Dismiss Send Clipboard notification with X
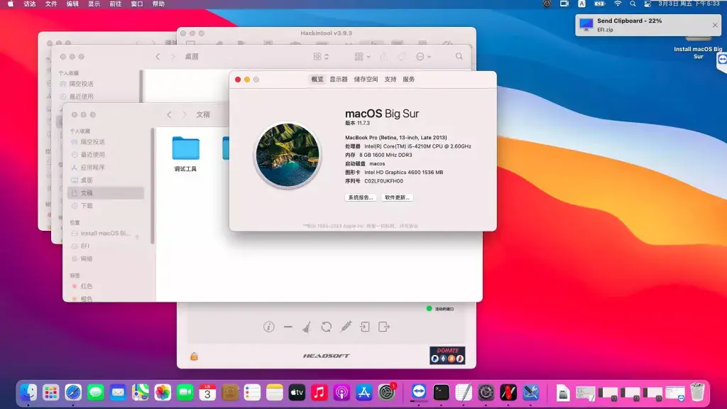Screen dimensions: 727x409 click(715, 25)
